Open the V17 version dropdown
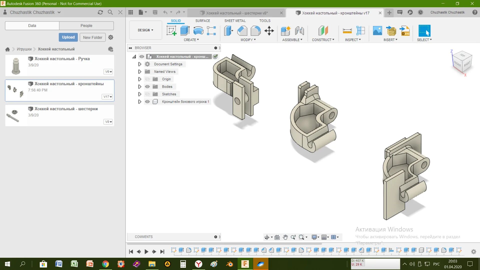The height and width of the screenshot is (270, 480). [108, 97]
